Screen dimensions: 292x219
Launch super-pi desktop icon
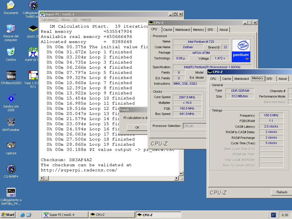pyautogui.click(x=33, y=52)
